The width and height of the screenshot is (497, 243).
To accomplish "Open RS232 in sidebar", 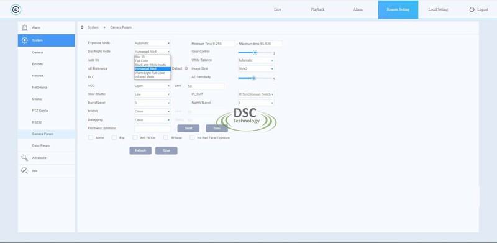I will click(37, 122).
